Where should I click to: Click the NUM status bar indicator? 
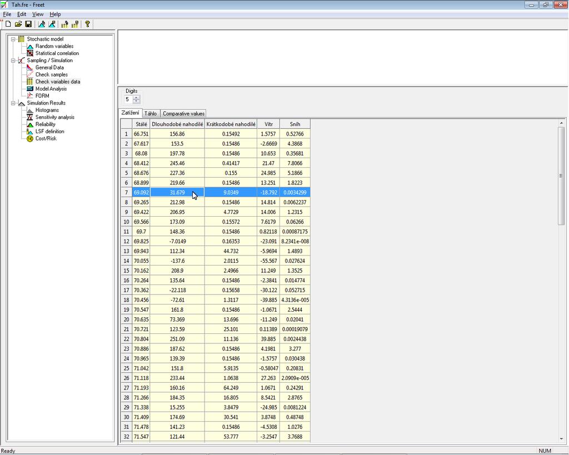(x=545, y=451)
